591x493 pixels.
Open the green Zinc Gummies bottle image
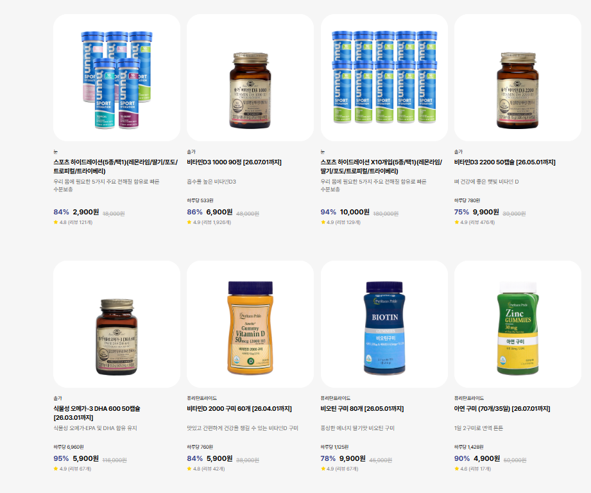point(517,324)
